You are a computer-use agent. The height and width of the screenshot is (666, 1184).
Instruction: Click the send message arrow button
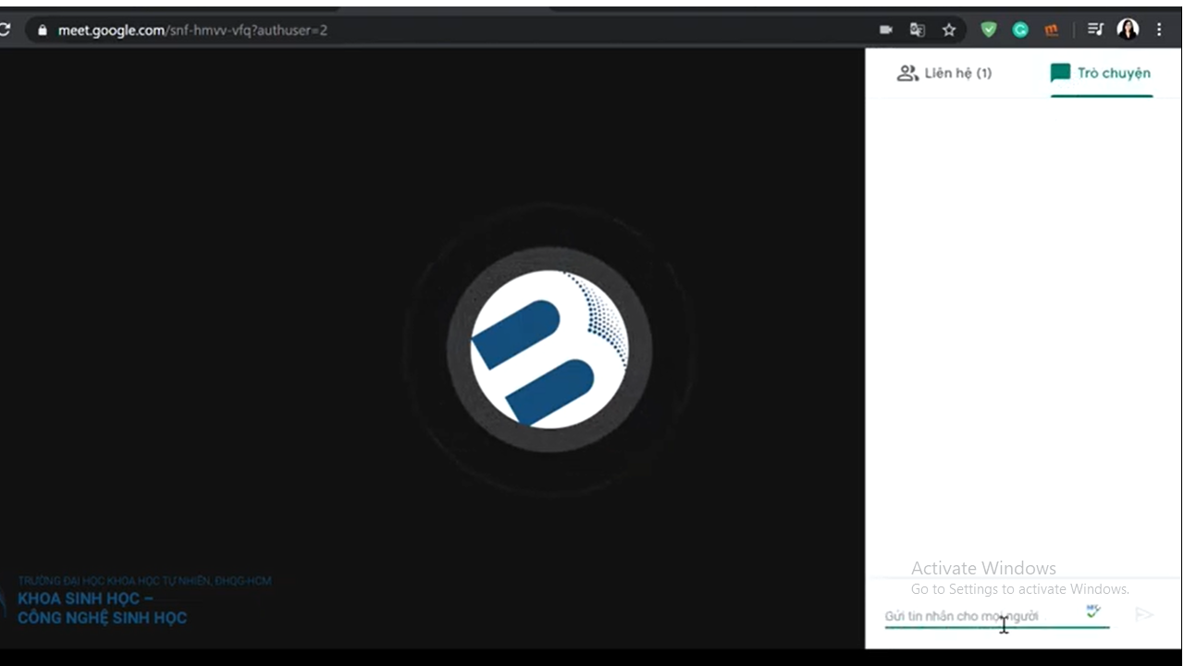pyautogui.click(x=1144, y=614)
